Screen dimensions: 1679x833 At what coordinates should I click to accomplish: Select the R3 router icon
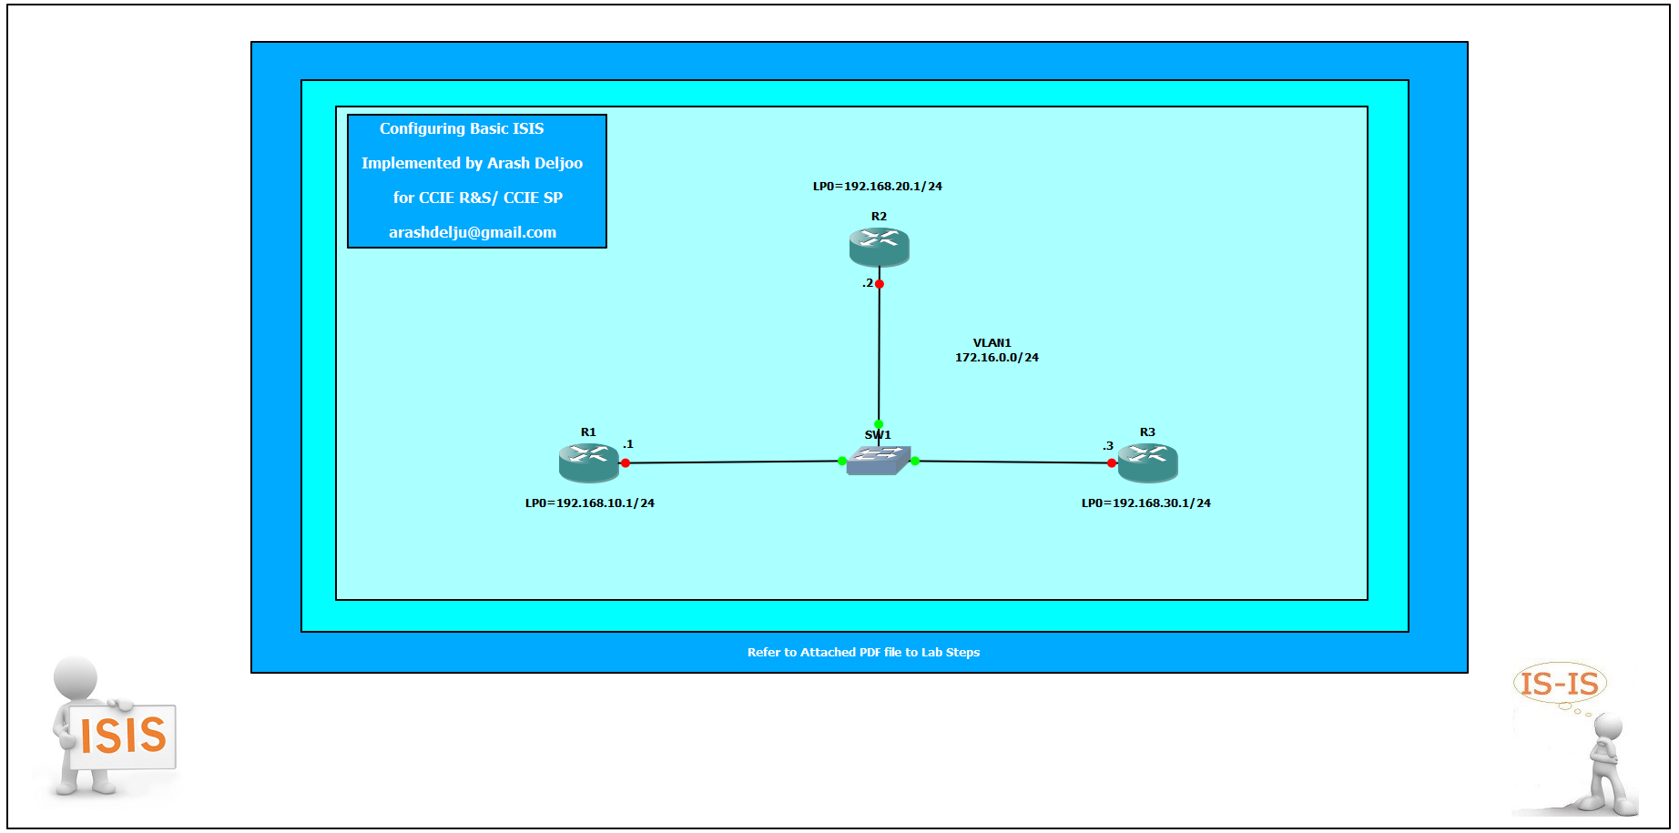coord(1147,462)
